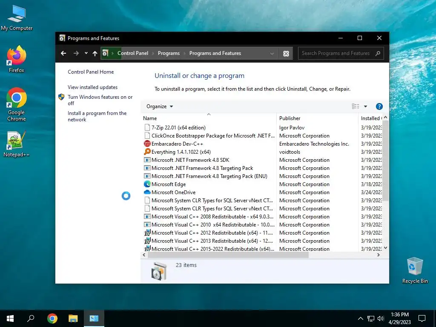Open the volume tray icon

point(381,318)
